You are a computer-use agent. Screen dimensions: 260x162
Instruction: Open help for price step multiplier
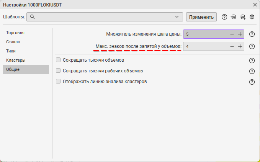252,34
